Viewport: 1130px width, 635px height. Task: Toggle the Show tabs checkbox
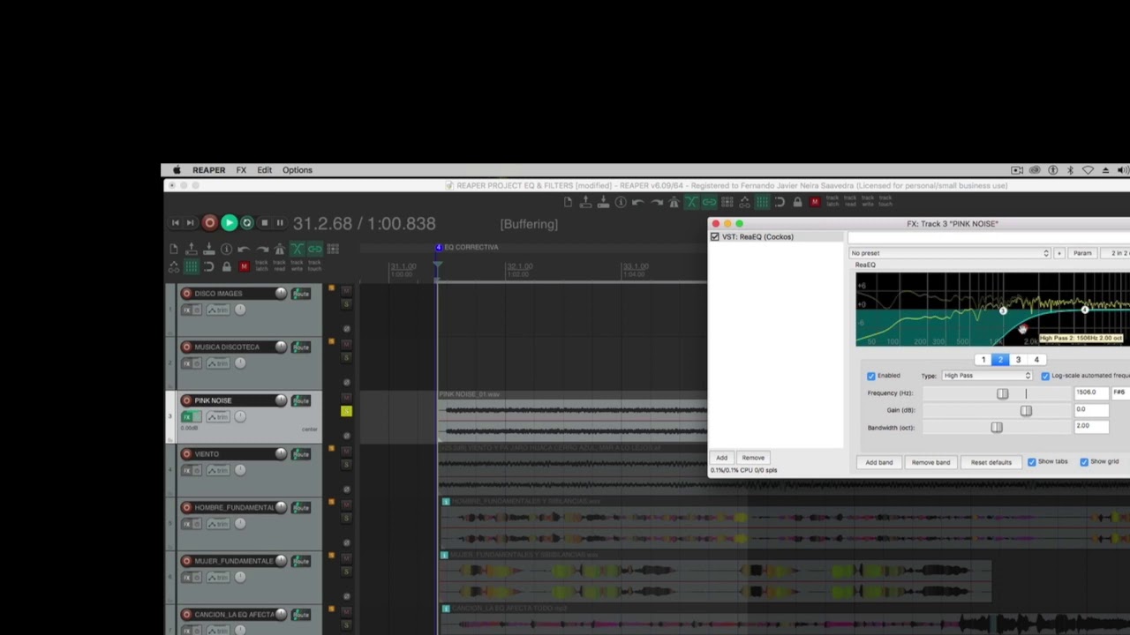pyautogui.click(x=1031, y=462)
